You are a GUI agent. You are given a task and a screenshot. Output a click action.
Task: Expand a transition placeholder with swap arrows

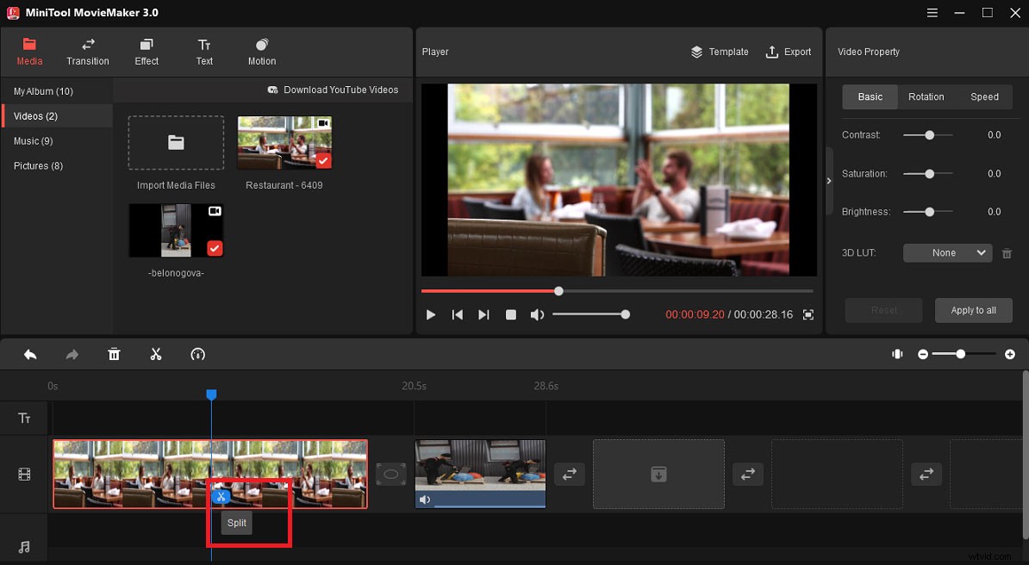[569, 474]
